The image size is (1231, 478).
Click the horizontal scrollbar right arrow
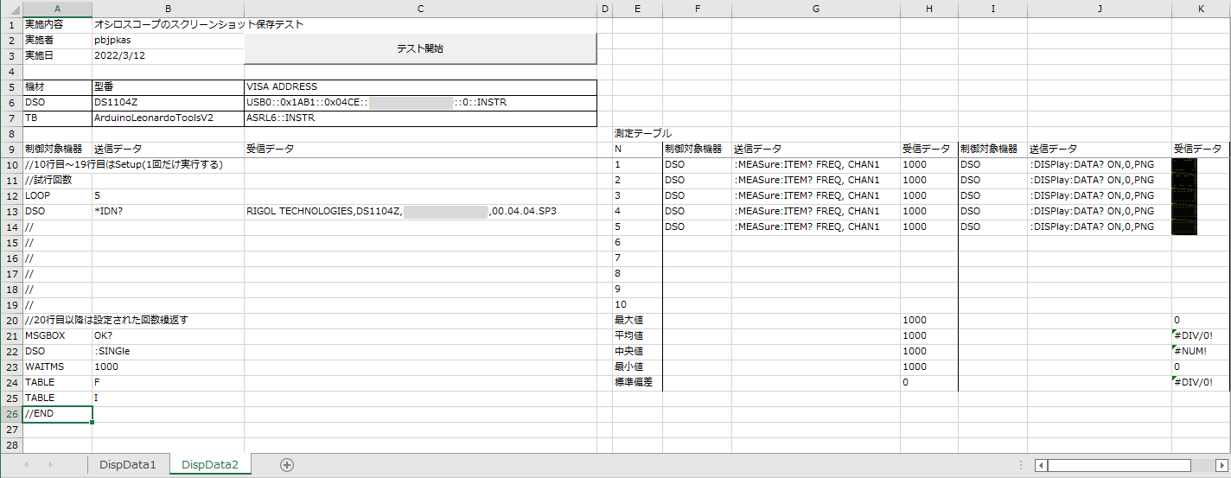pos(1221,465)
